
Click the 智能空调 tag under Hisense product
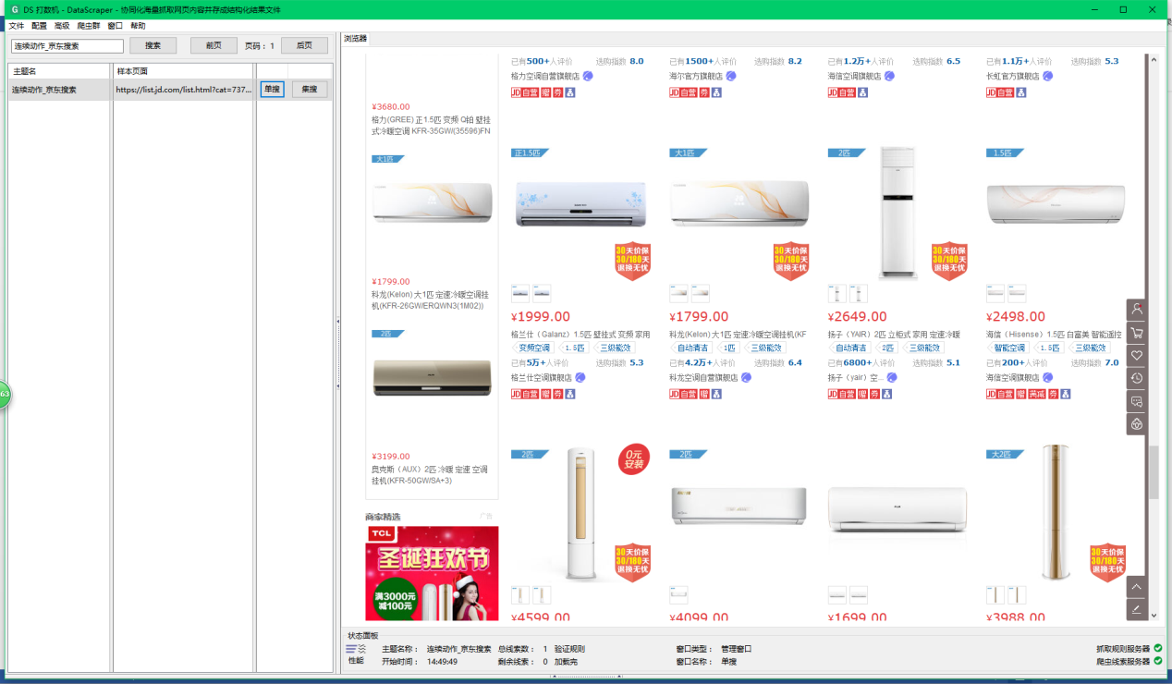(1009, 348)
